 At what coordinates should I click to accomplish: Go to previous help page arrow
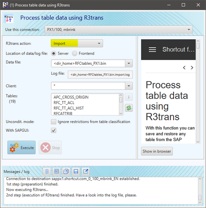click(x=184, y=68)
